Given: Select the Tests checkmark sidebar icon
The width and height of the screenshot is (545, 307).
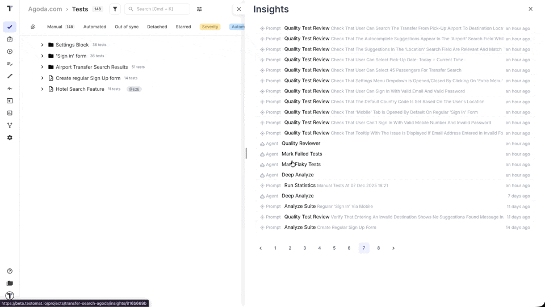Looking at the screenshot, I should 10,27.
